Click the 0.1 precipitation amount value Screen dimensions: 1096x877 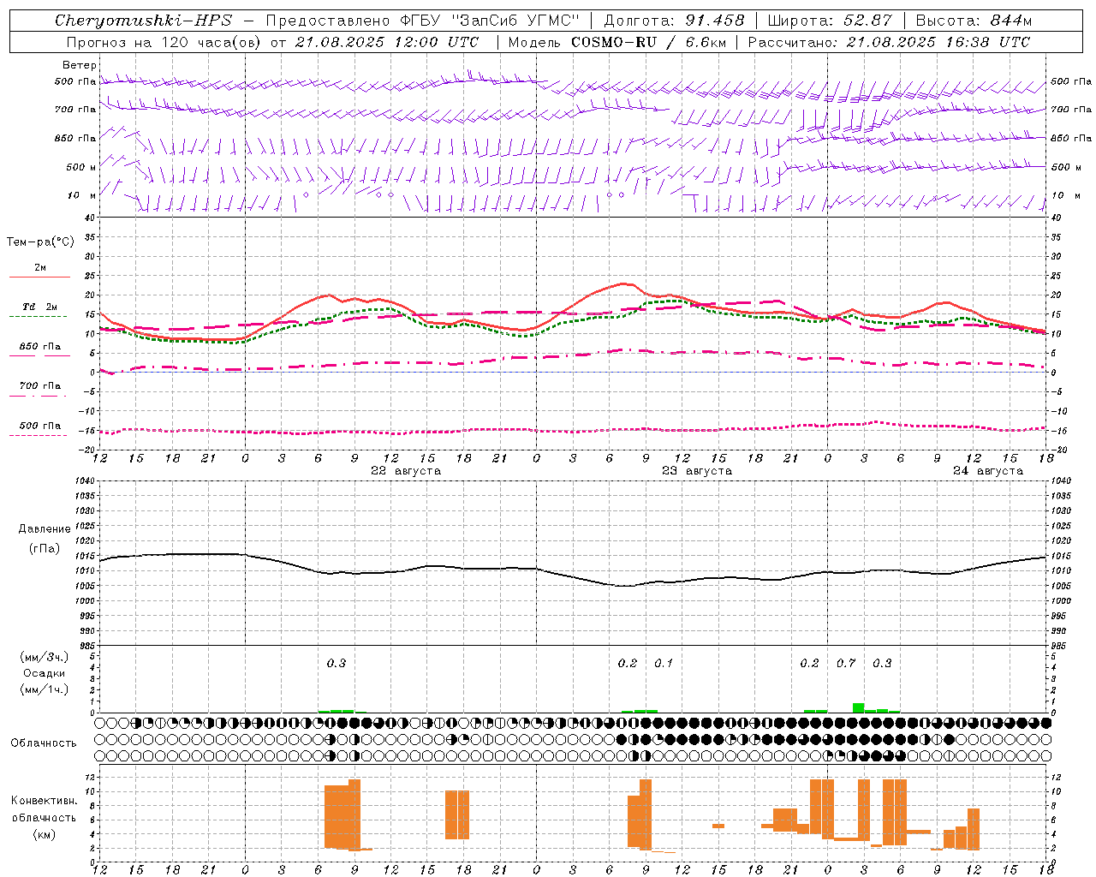click(x=664, y=663)
